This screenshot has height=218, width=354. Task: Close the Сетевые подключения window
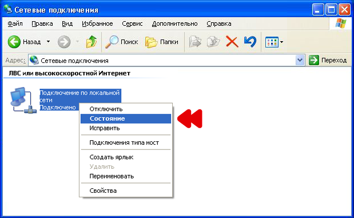tap(344, 10)
